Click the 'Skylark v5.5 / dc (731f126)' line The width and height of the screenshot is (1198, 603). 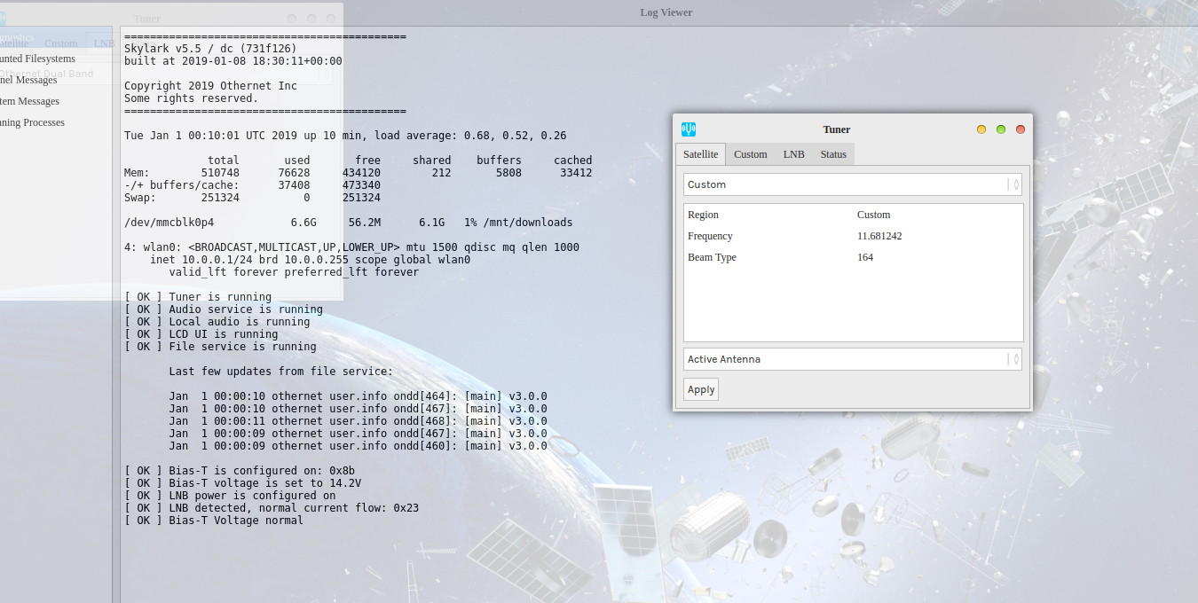210,49
